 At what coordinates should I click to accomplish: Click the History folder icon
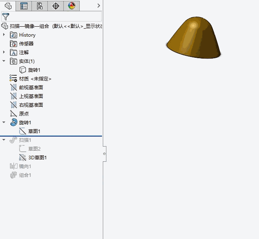14,35
